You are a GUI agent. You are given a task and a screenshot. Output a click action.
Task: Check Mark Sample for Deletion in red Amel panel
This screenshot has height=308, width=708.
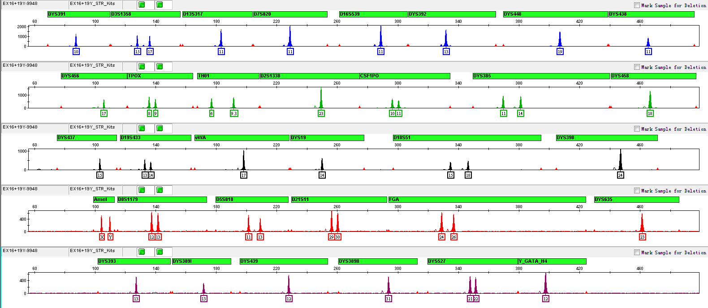(x=637, y=191)
